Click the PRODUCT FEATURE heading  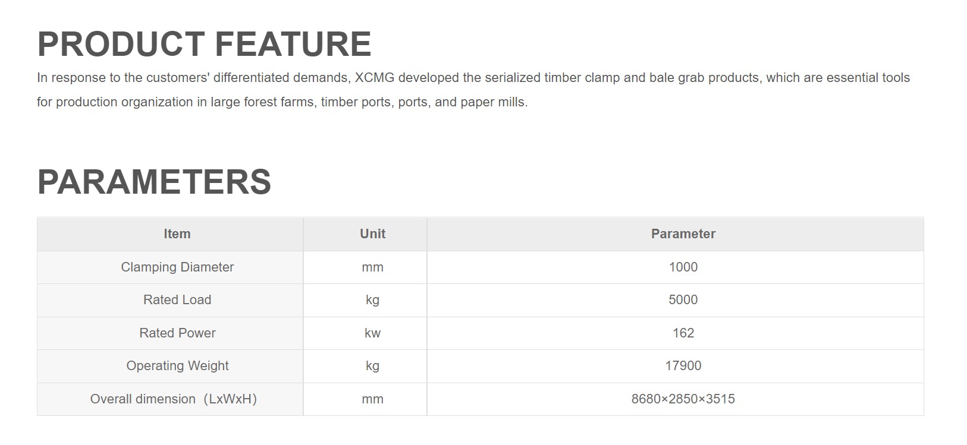tap(204, 44)
